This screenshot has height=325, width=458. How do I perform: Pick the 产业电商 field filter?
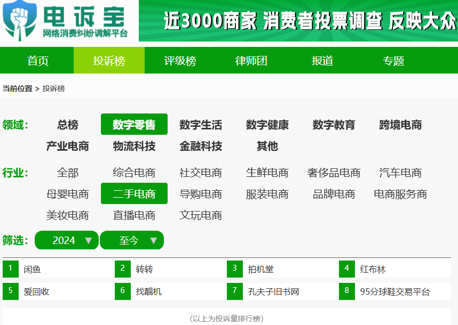coord(67,146)
